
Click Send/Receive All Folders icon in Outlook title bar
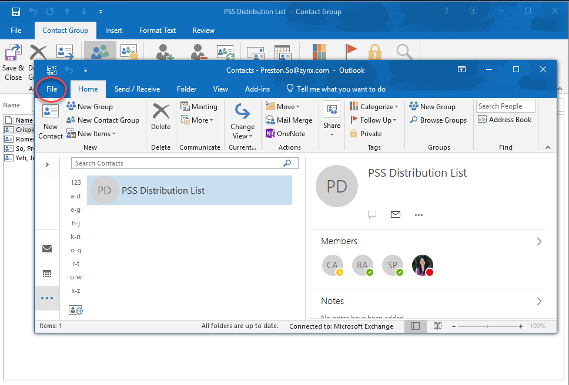tap(52, 70)
